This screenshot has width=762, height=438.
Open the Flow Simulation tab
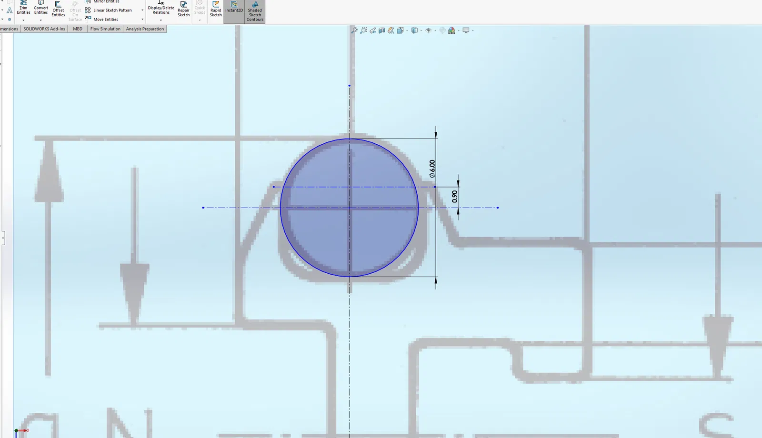pos(105,29)
